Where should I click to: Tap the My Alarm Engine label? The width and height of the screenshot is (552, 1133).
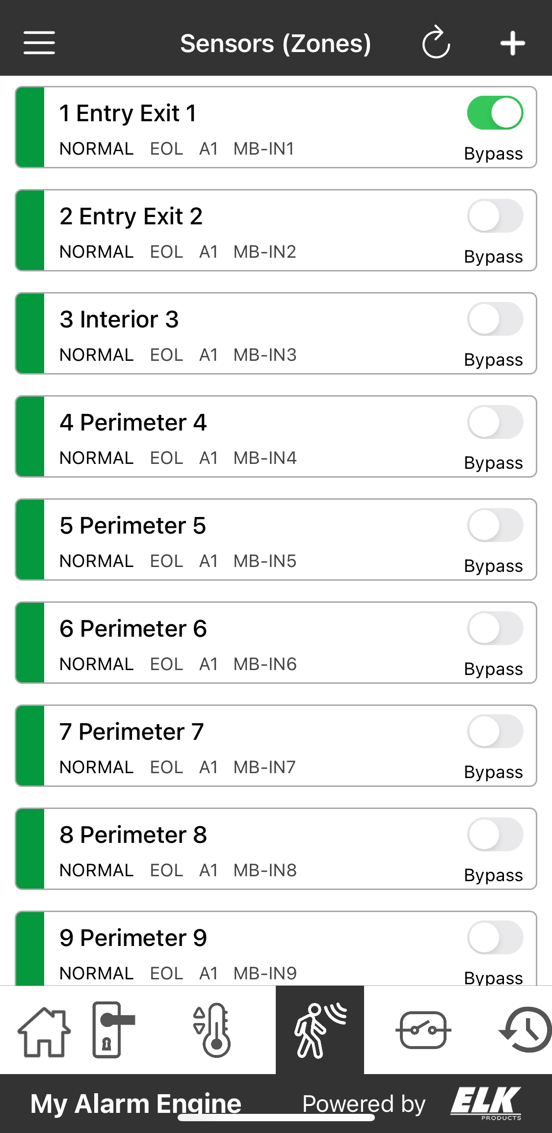(x=136, y=1103)
